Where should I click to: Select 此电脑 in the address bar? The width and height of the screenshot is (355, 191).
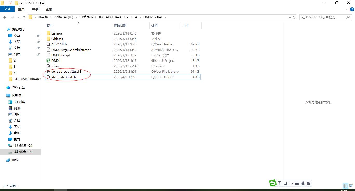pyautogui.click(x=43, y=17)
